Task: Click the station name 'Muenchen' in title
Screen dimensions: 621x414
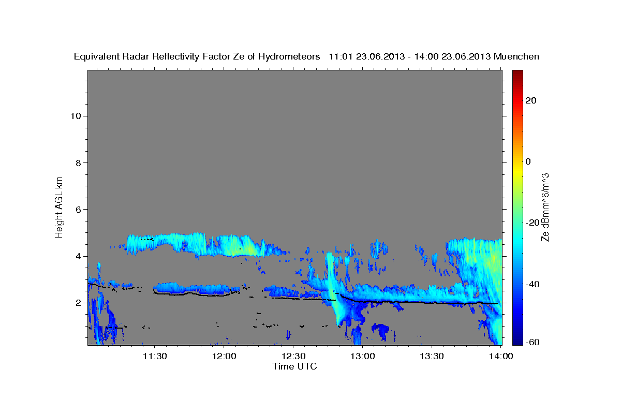Action: [x=516, y=57]
